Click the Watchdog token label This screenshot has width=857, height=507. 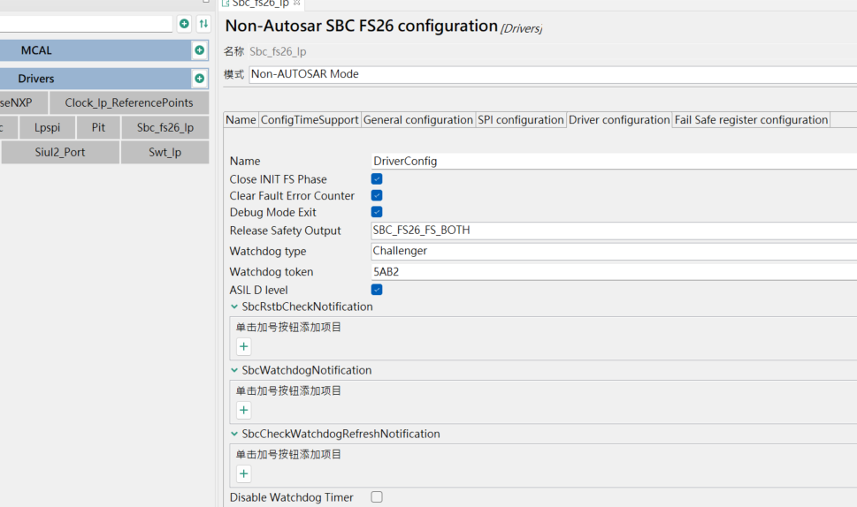(272, 272)
